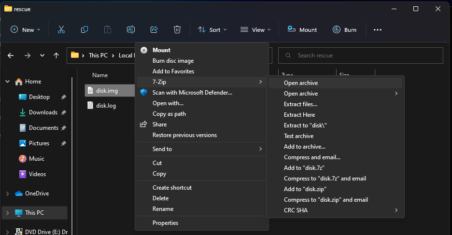The image size is (452, 235).
Task: Click the Videos icon in sidebar
Action: [23, 174]
